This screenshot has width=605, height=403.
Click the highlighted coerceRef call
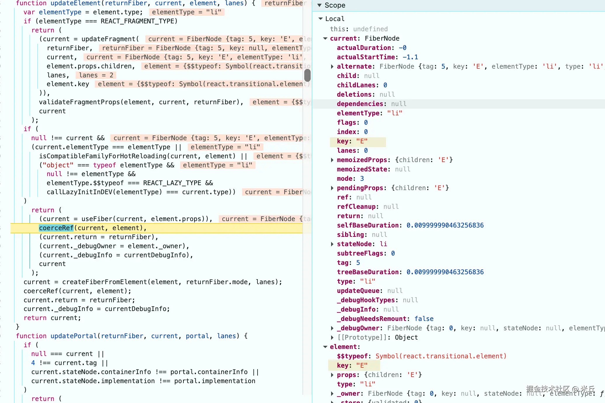[56, 228]
